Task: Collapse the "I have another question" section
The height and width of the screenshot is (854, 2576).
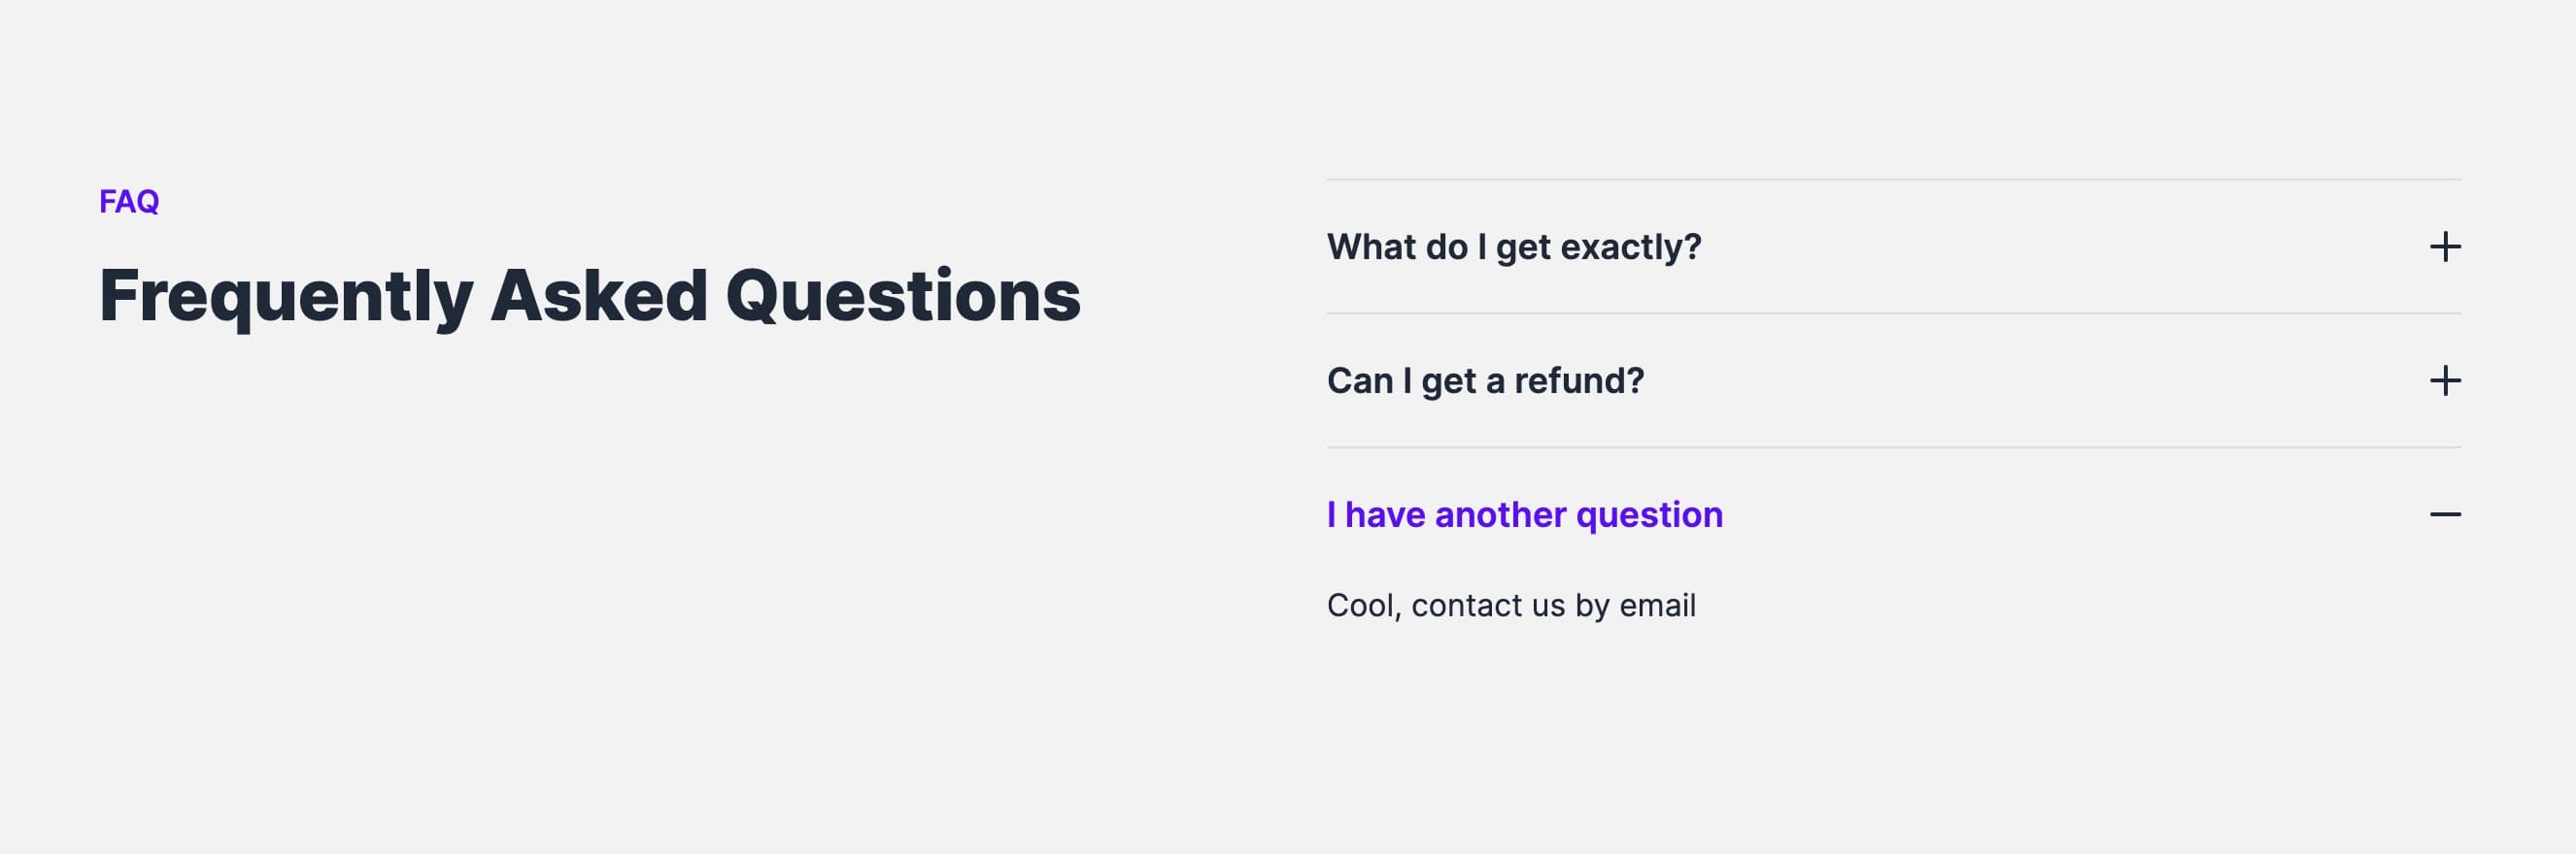Action: pyautogui.click(x=1524, y=514)
